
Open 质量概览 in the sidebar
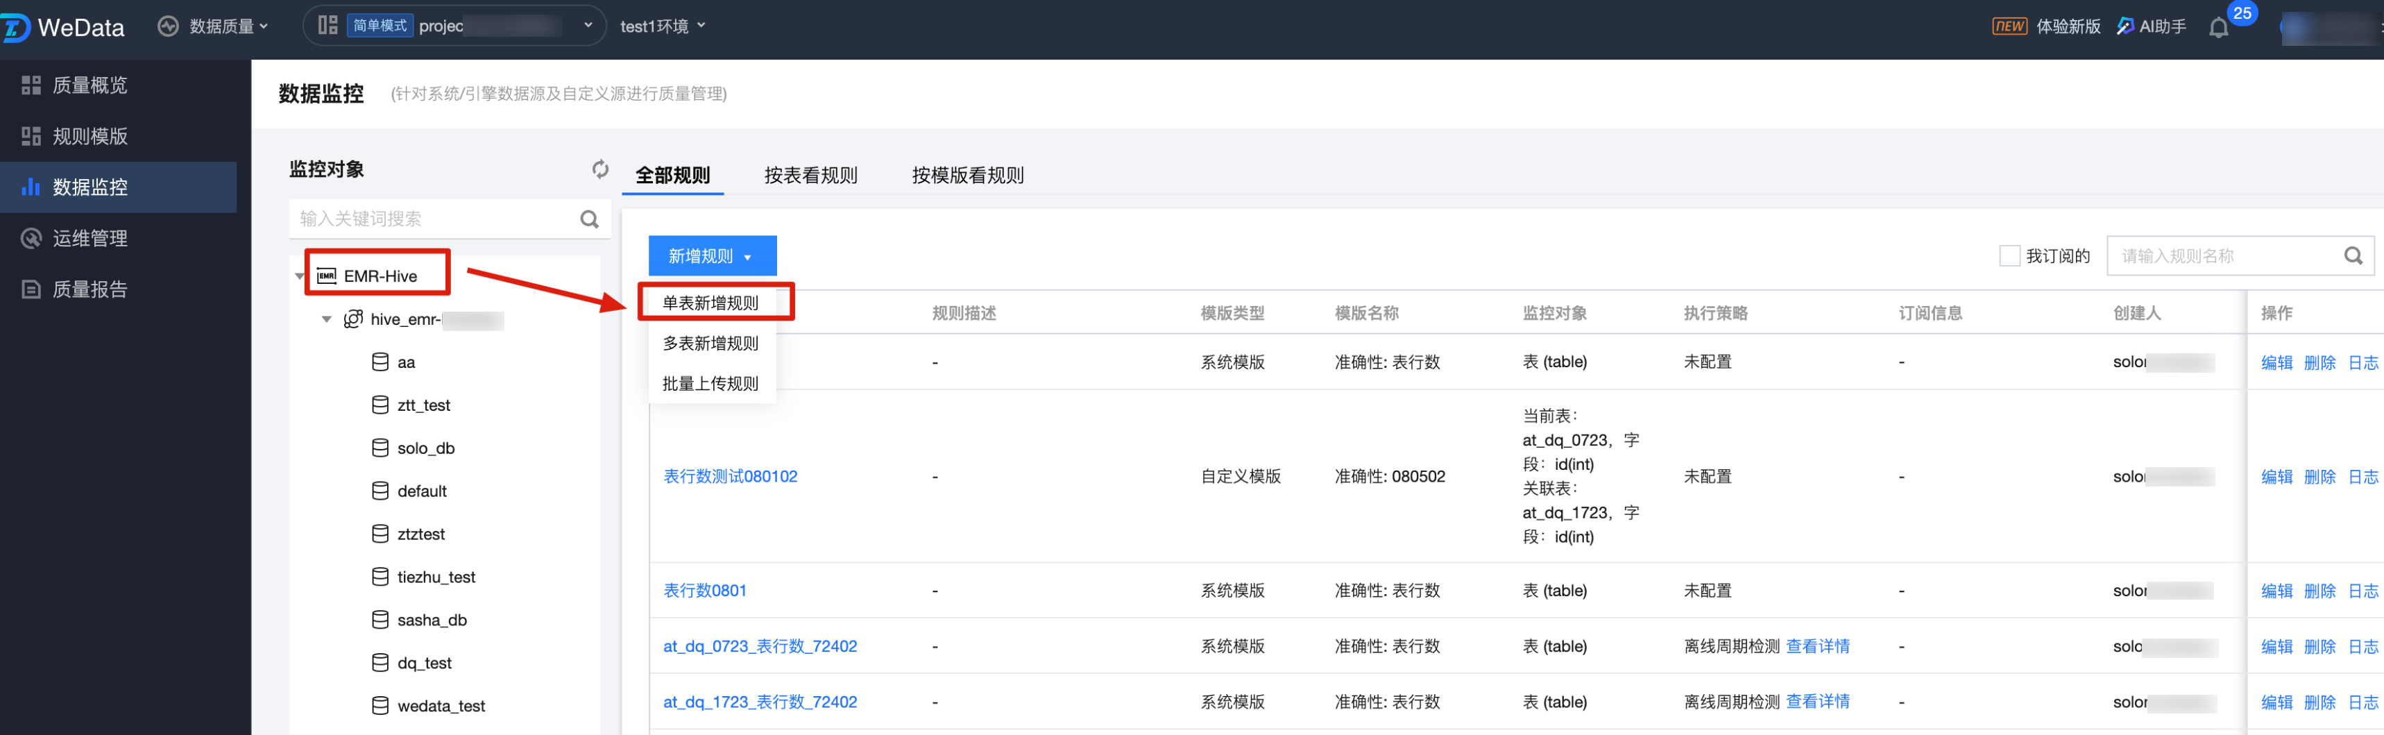coord(90,85)
